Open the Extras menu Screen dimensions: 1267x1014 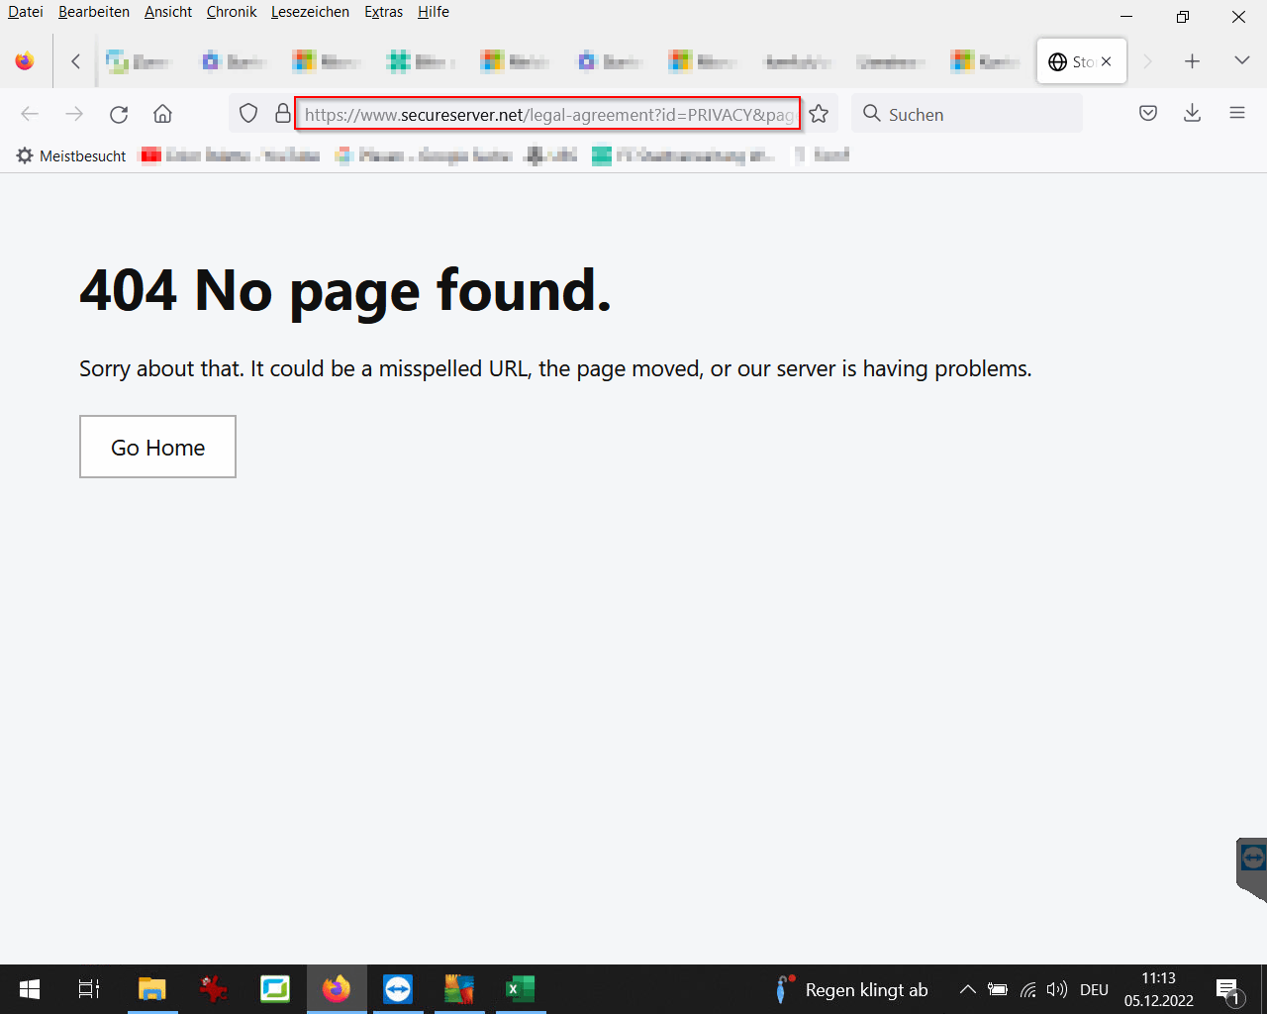coord(383,12)
